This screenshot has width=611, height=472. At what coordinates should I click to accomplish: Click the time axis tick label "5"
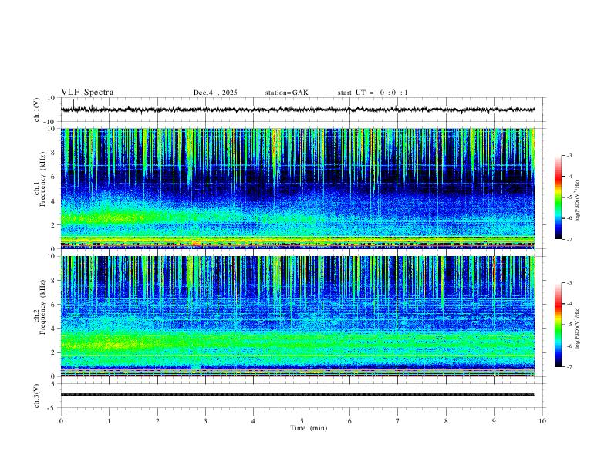coord(302,421)
